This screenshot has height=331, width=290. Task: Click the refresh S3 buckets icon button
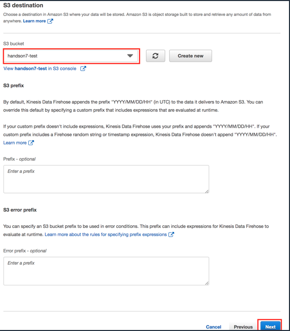tap(156, 56)
